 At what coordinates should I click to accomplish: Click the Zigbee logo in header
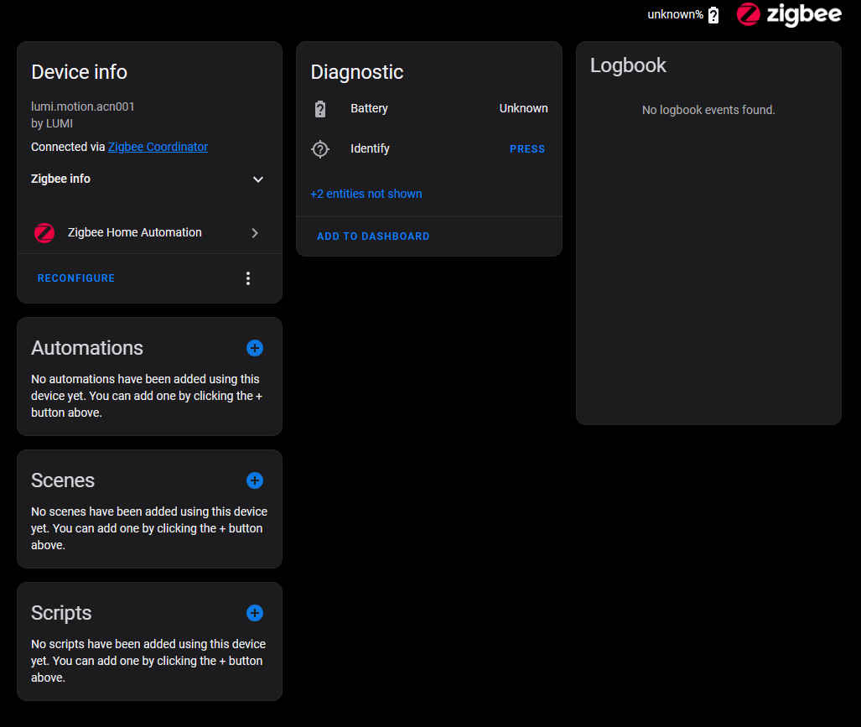point(788,15)
